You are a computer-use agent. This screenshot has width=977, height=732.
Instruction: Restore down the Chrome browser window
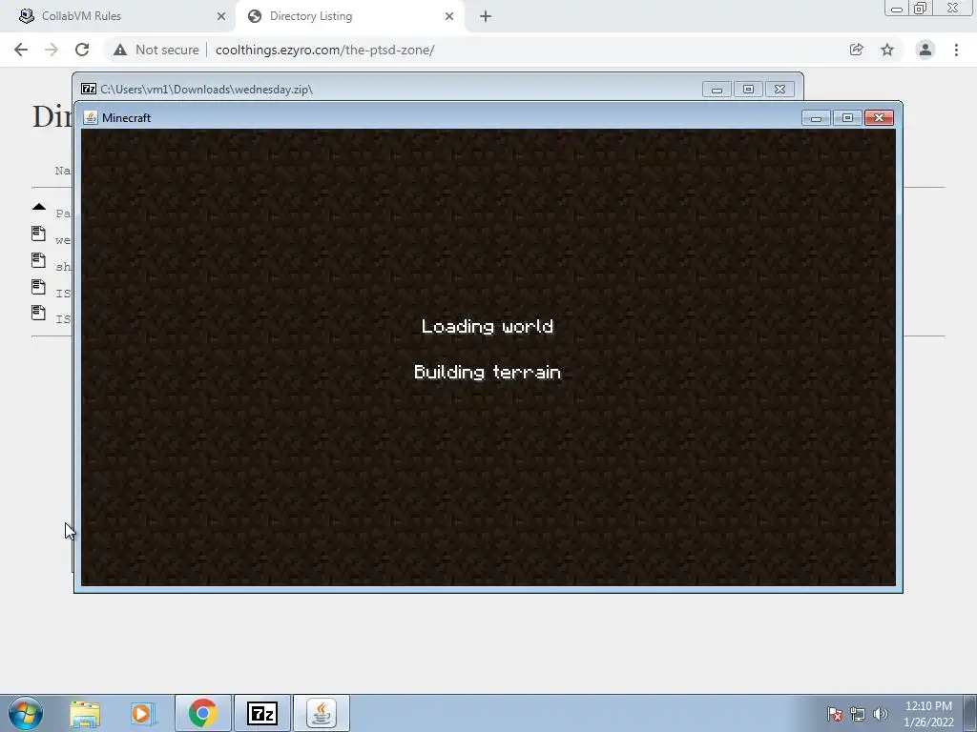pyautogui.click(x=921, y=8)
